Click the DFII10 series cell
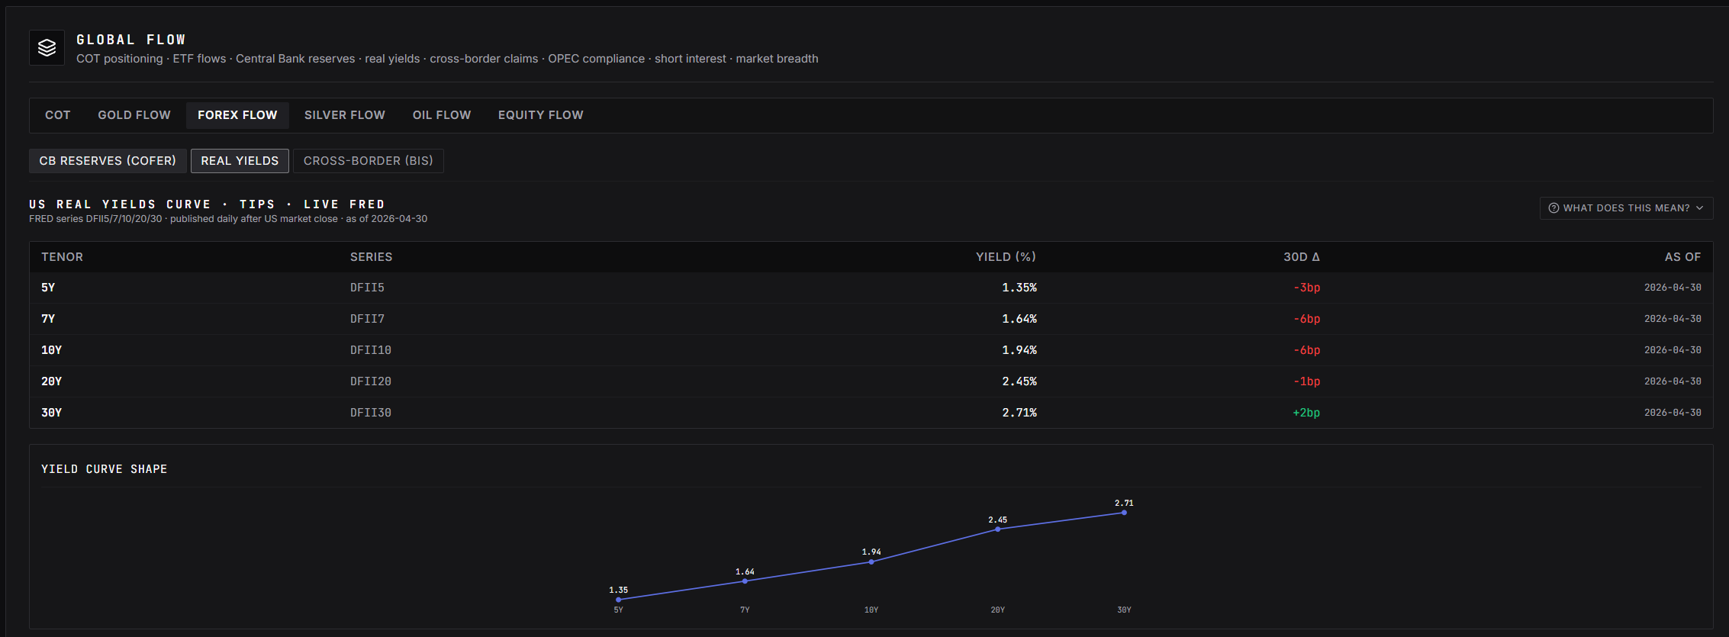 coord(371,350)
